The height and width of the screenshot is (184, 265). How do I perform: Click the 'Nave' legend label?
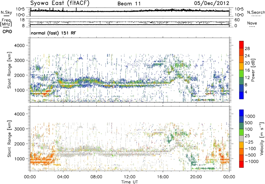click(x=252, y=23)
